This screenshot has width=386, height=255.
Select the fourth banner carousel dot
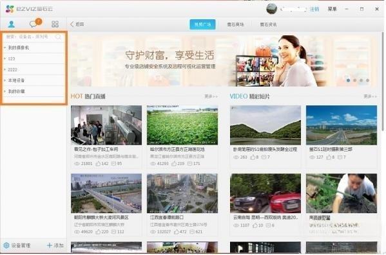tap(367, 80)
